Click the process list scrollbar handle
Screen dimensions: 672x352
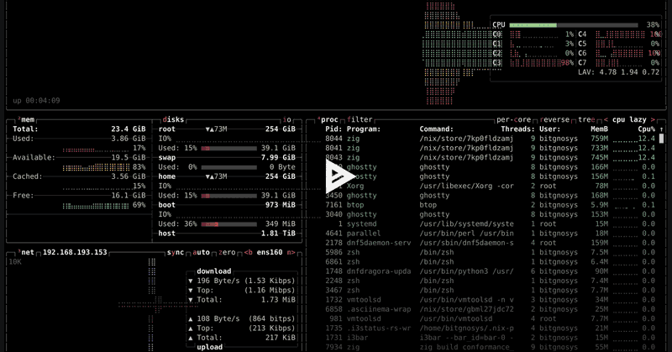pyautogui.click(x=661, y=139)
